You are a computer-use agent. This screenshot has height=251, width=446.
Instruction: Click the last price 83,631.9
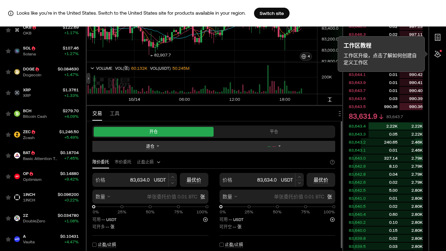pyautogui.click(x=363, y=116)
